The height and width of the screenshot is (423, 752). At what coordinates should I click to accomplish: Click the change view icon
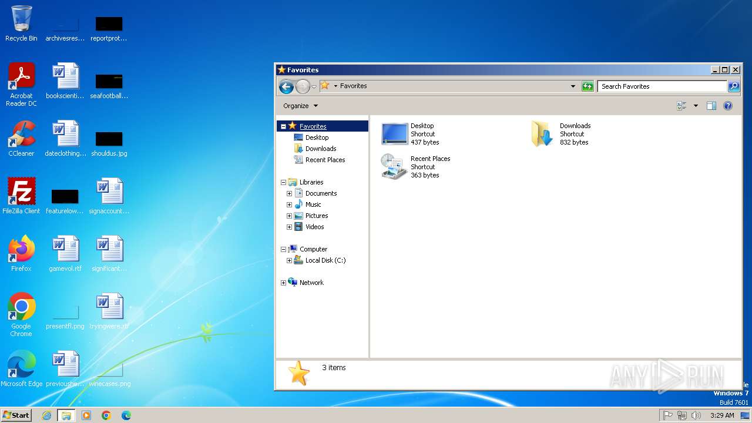(x=682, y=106)
